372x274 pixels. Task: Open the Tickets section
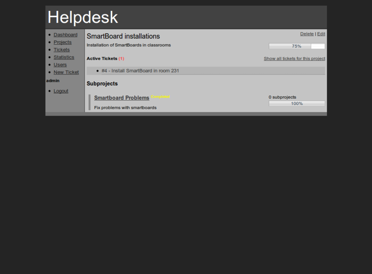tap(61, 50)
